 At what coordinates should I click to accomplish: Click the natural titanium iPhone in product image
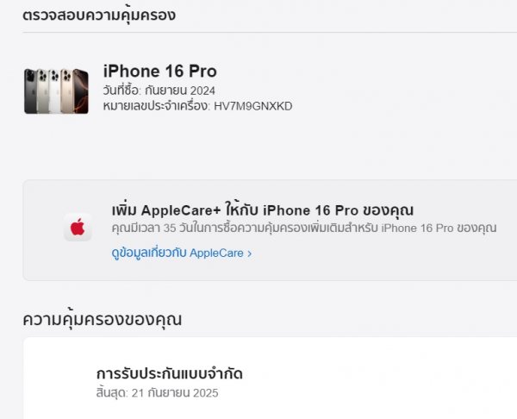42,91
